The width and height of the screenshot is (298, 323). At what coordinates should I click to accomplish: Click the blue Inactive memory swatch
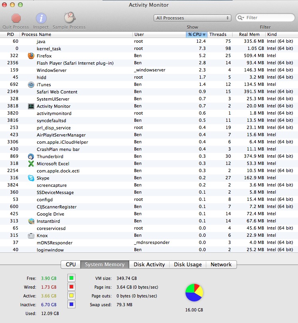click(71, 304)
